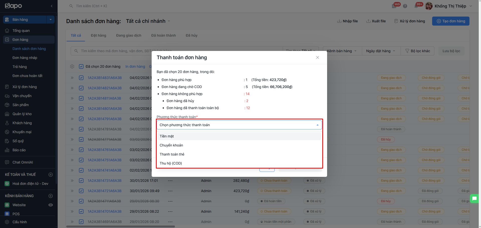Uncheck order 1A2A3B14731A6A3B checkbox
Image resolution: width=481 pixels, height=228 pixels.
[x=81, y=181]
